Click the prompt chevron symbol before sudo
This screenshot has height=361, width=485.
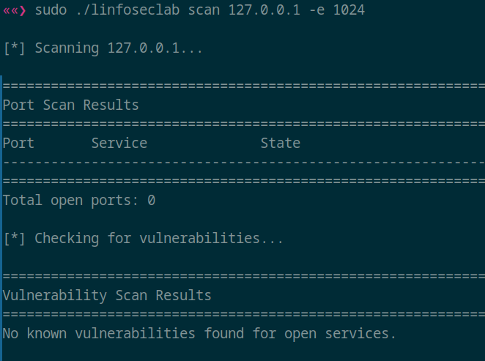(x=14, y=11)
